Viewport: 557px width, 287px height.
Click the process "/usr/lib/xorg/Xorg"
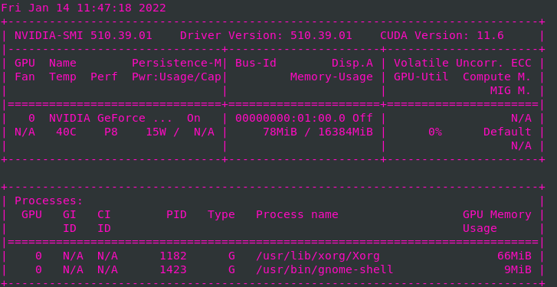coord(318,256)
